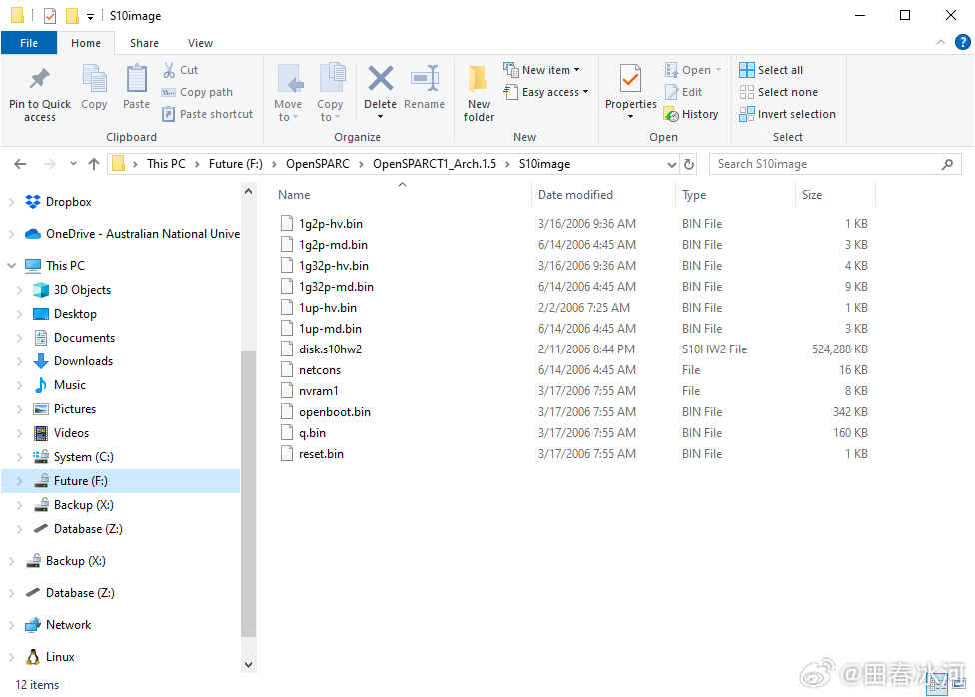
Task: Sort by the Size column header
Action: click(x=836, y=195)
